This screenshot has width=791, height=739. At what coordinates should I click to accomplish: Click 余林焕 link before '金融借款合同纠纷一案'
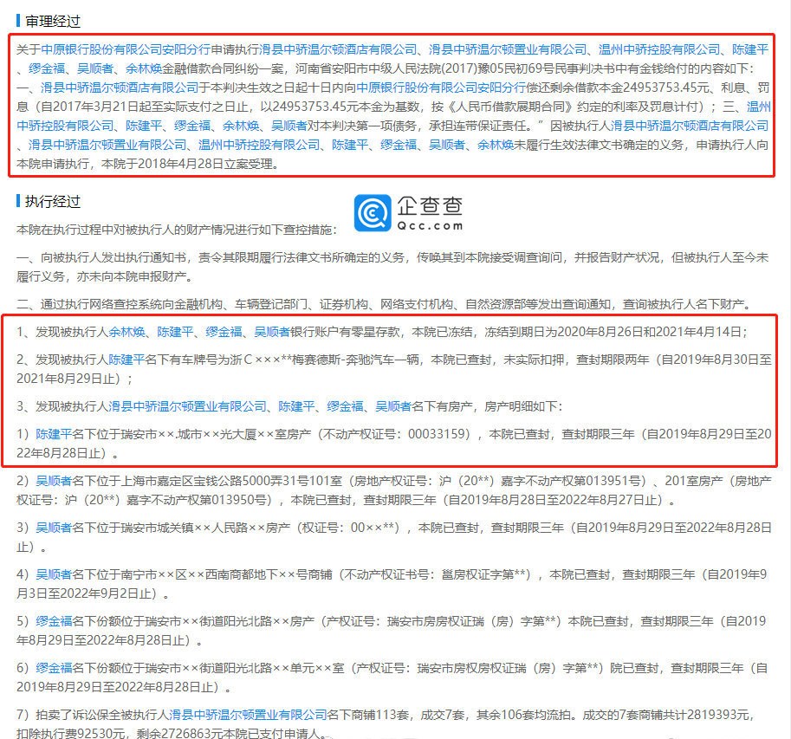point(143,68)
